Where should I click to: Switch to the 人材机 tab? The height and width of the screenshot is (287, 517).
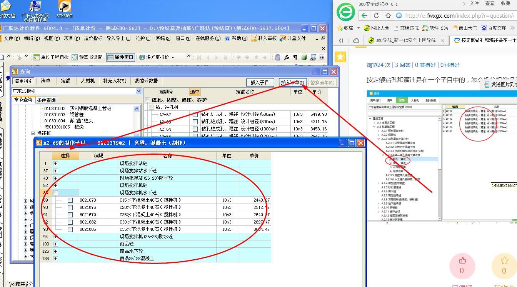(x=88, y=81)
